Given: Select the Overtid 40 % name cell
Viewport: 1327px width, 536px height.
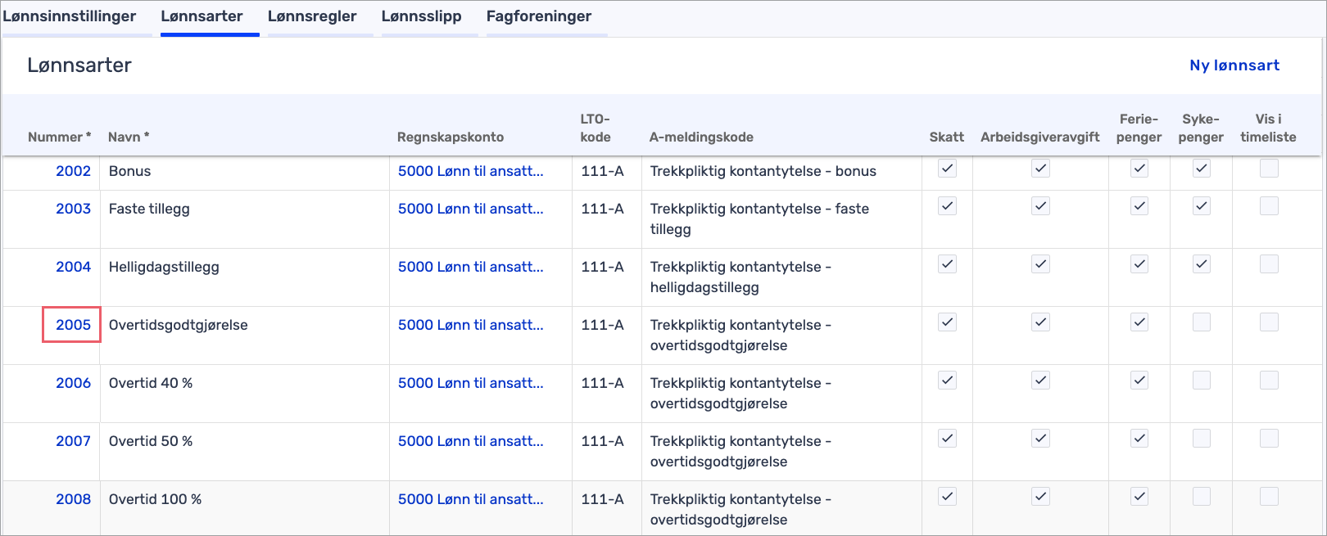Looking at the screenshot, I should click(245, 393).
